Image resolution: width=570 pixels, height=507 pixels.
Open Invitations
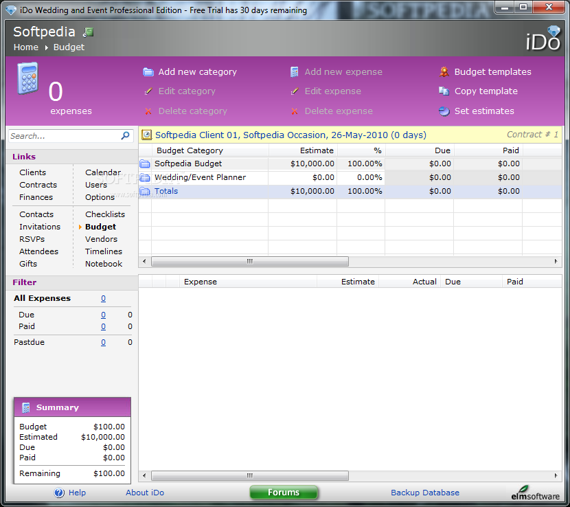[x=40, y=227]
